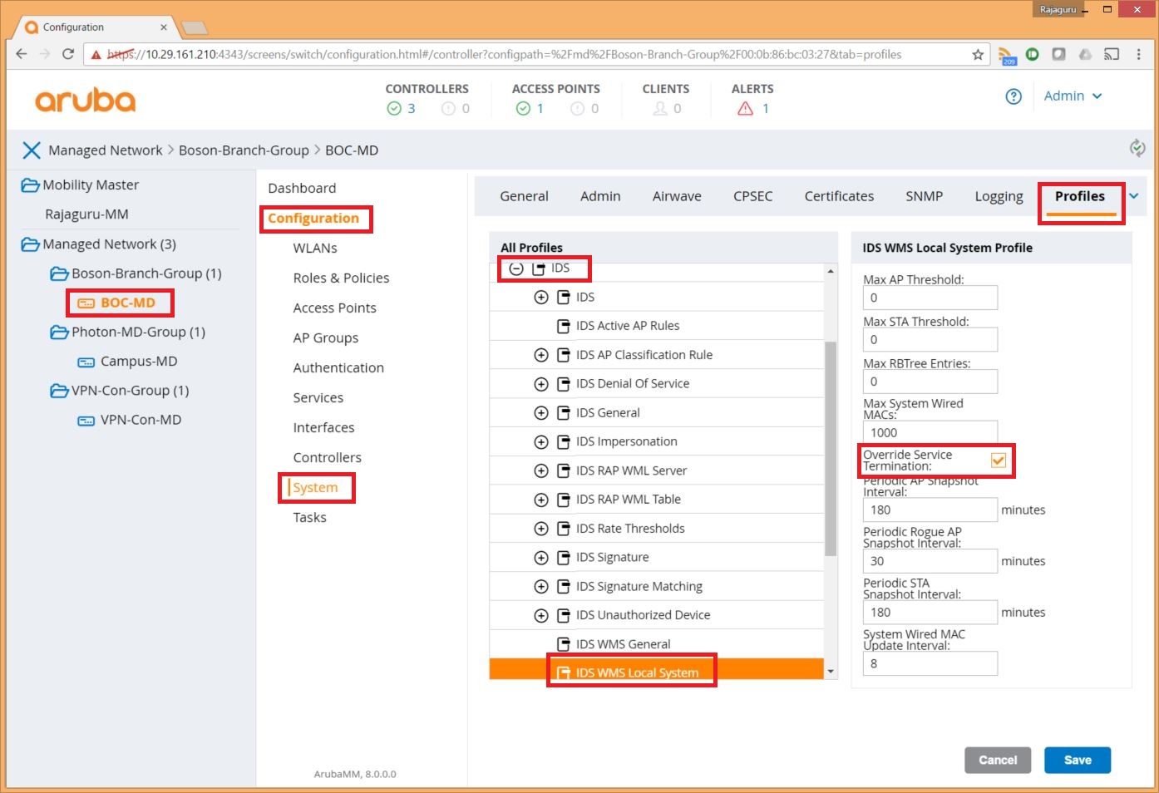
Task: Bookmark the page with the star icon
Action: point(978,55)
